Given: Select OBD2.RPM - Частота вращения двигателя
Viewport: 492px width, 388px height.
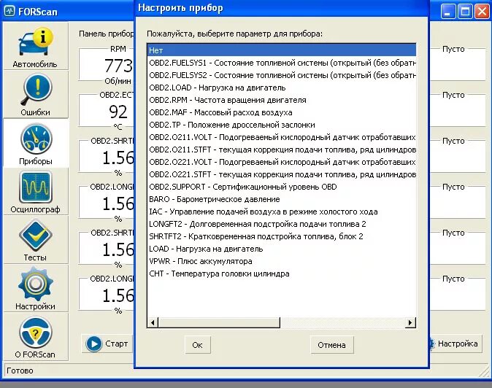Looking at the screenshot, I should (x=282, y=100).
